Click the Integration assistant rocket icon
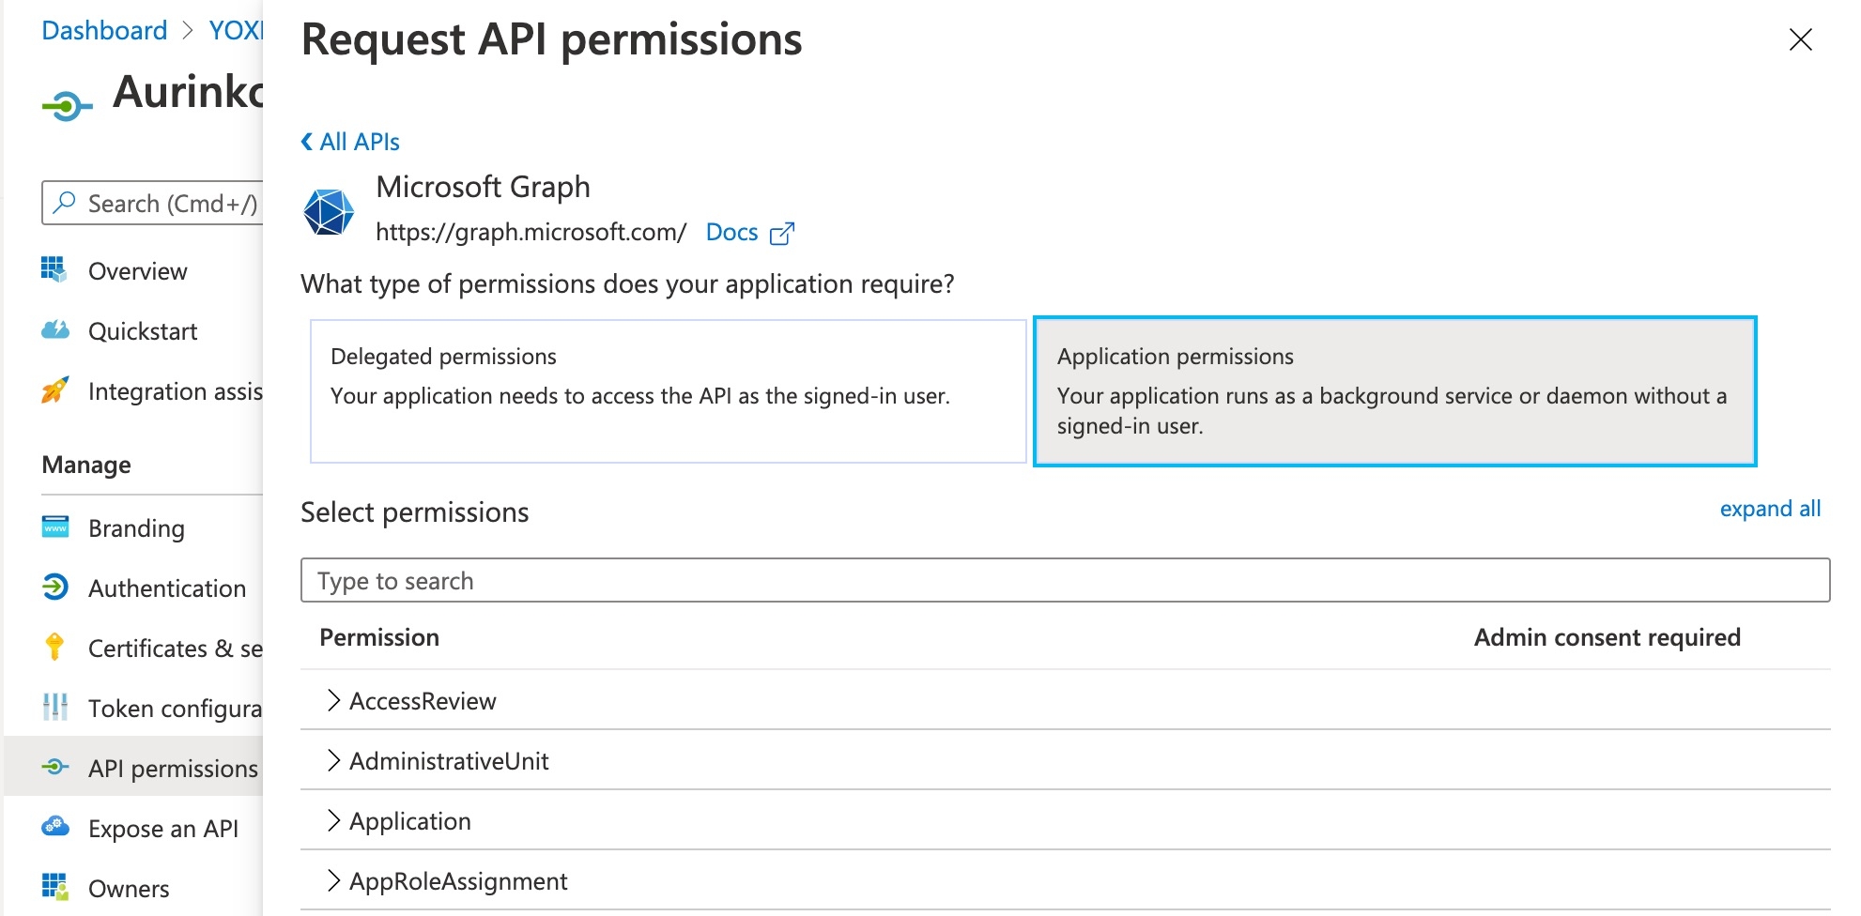Screen dimensions: 1861x916 tap(54, 390)
